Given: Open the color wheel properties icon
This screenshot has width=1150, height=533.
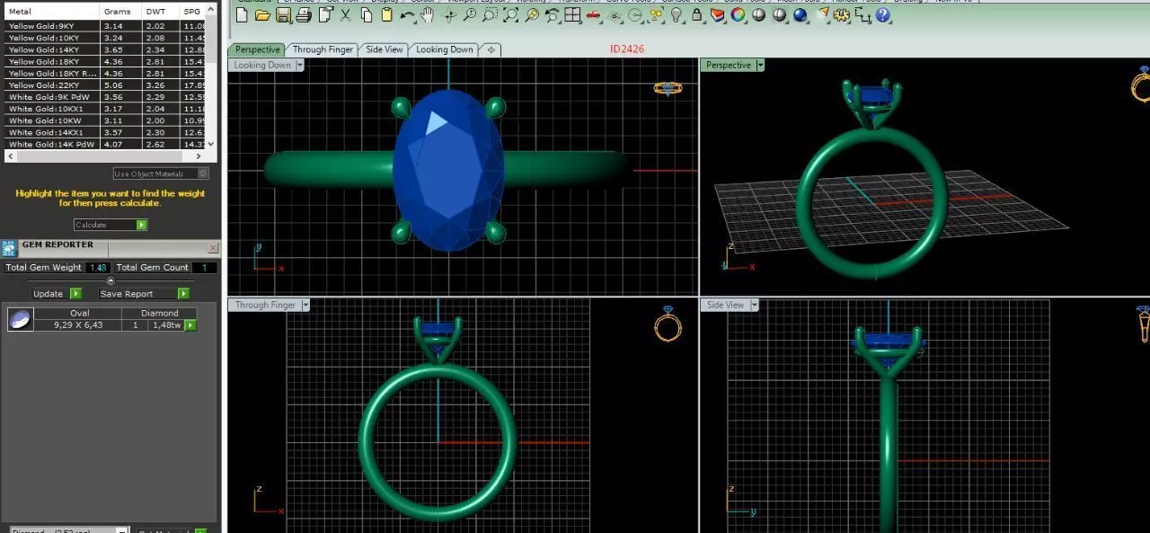Looking at the screenshot, I should click(737, 15).
